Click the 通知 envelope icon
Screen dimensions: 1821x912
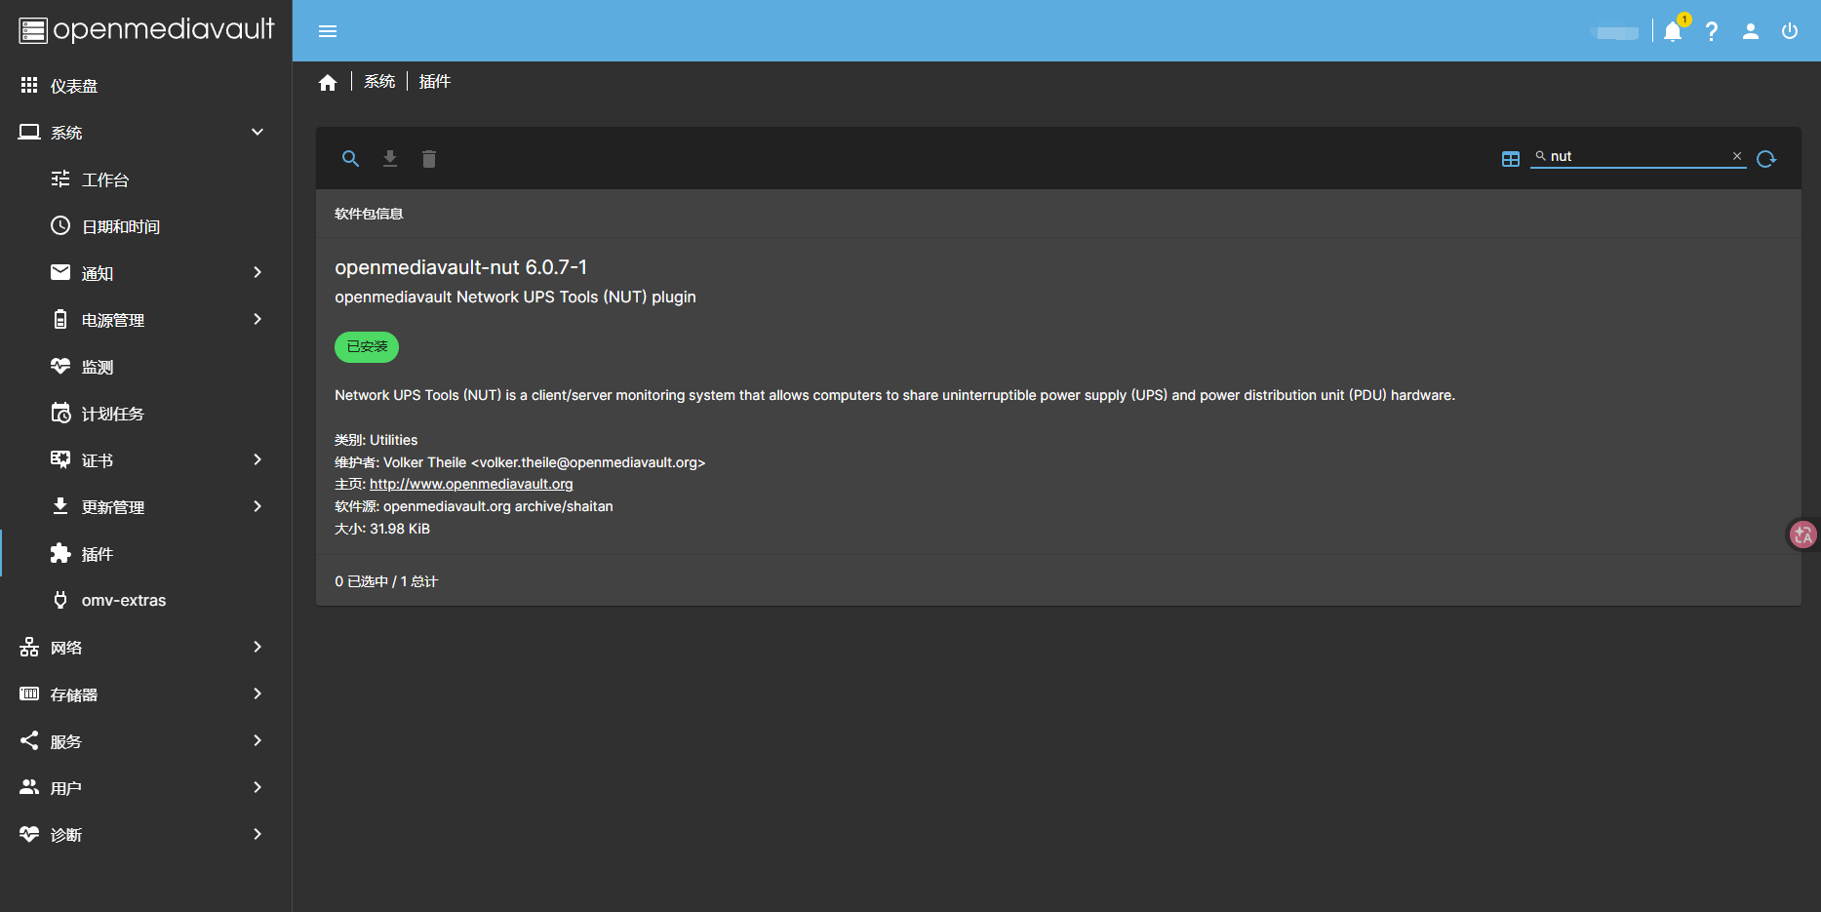[x=60, y=272]
